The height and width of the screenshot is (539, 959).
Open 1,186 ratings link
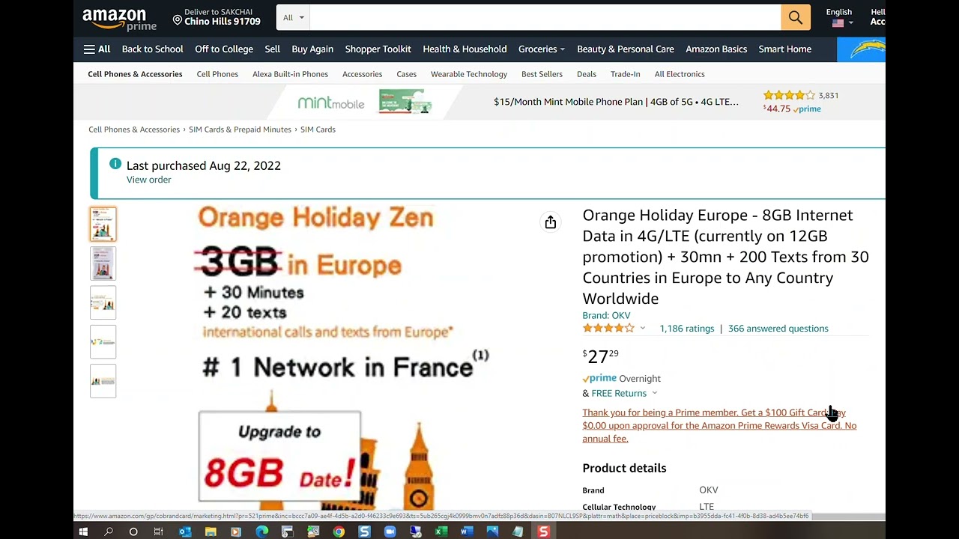687,329
